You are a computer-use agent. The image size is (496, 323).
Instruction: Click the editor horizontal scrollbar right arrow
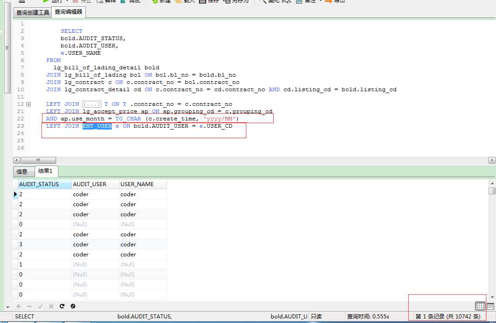pyautogui.click(x=491, y=160)
